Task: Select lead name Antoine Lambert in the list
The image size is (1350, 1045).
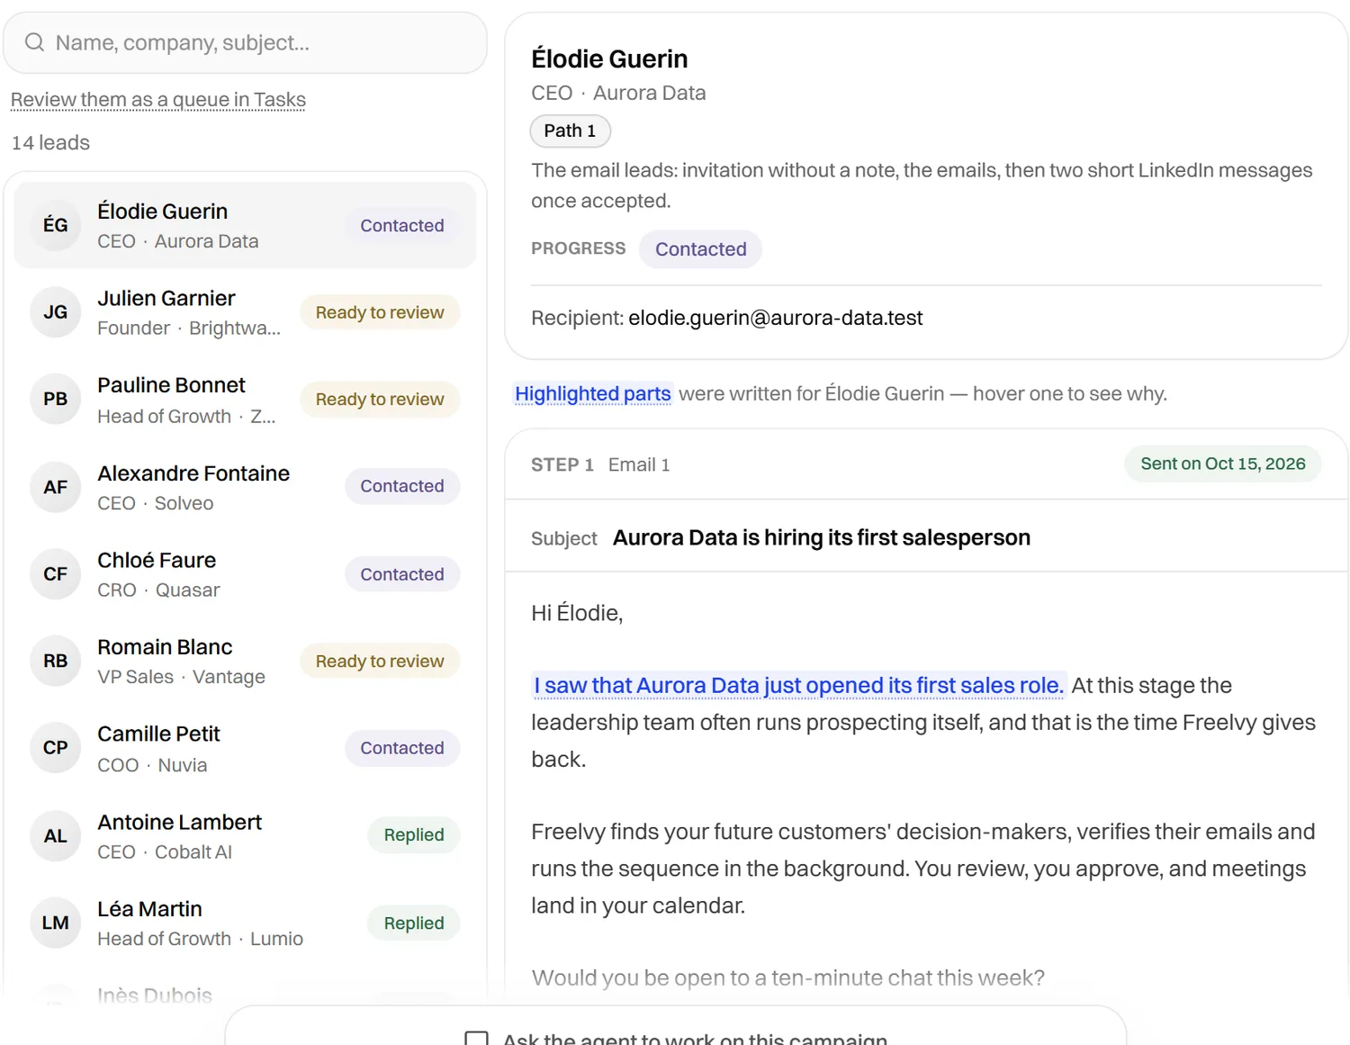Action: (x=180, y=823)
